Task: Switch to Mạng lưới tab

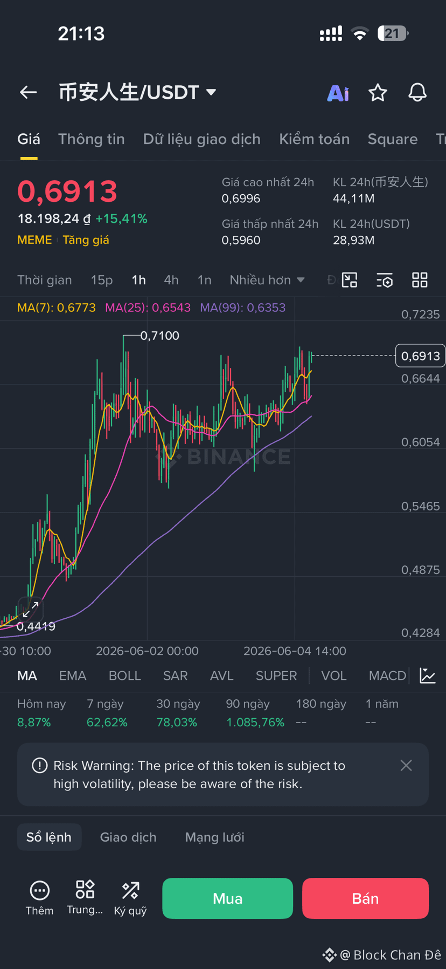Action: 215,837
